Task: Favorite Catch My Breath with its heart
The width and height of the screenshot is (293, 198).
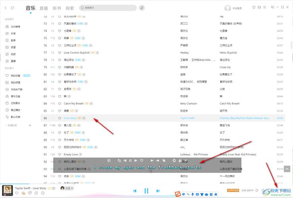Action: tap(60, 104)
